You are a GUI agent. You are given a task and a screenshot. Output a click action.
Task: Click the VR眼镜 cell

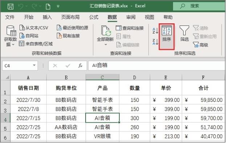pyautogui.click(x=102, y=136)
